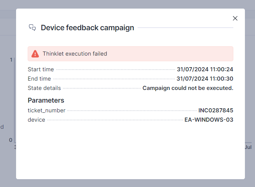Click Campaign could not be executed text
This screenshot has height=187, width=255.
pyautogui.click(x=188, y=88)
